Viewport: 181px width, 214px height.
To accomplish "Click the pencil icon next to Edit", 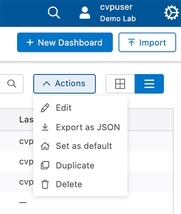I will tap(45, 108).
